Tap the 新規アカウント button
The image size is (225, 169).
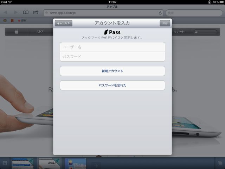click(x=112, y=71)
